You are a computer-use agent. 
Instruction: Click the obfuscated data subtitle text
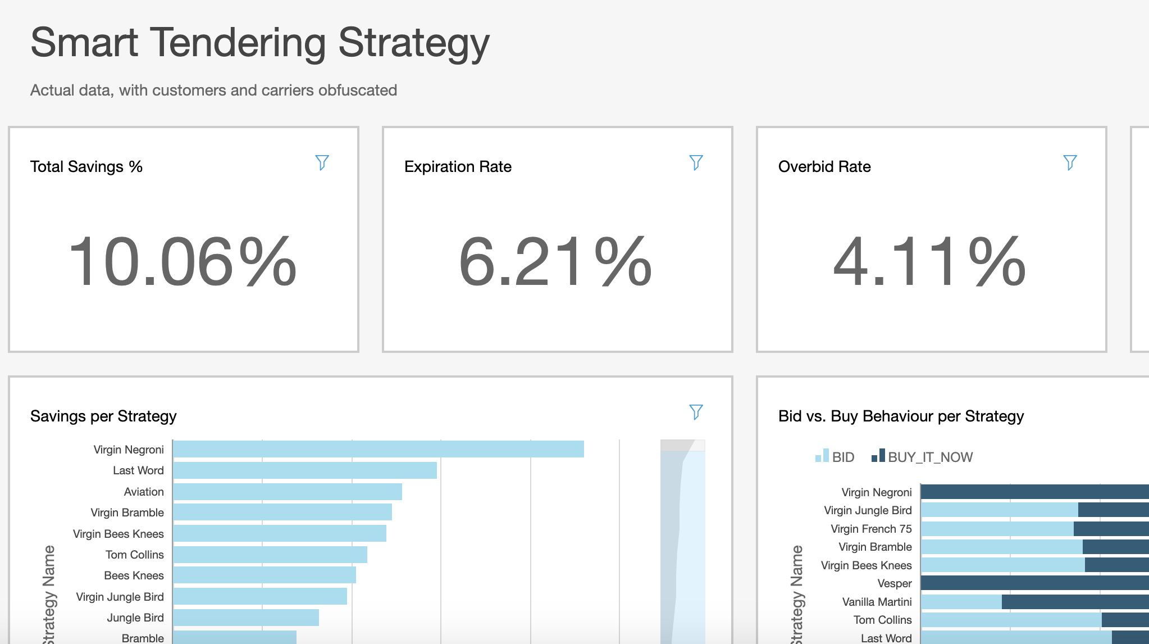213,90
